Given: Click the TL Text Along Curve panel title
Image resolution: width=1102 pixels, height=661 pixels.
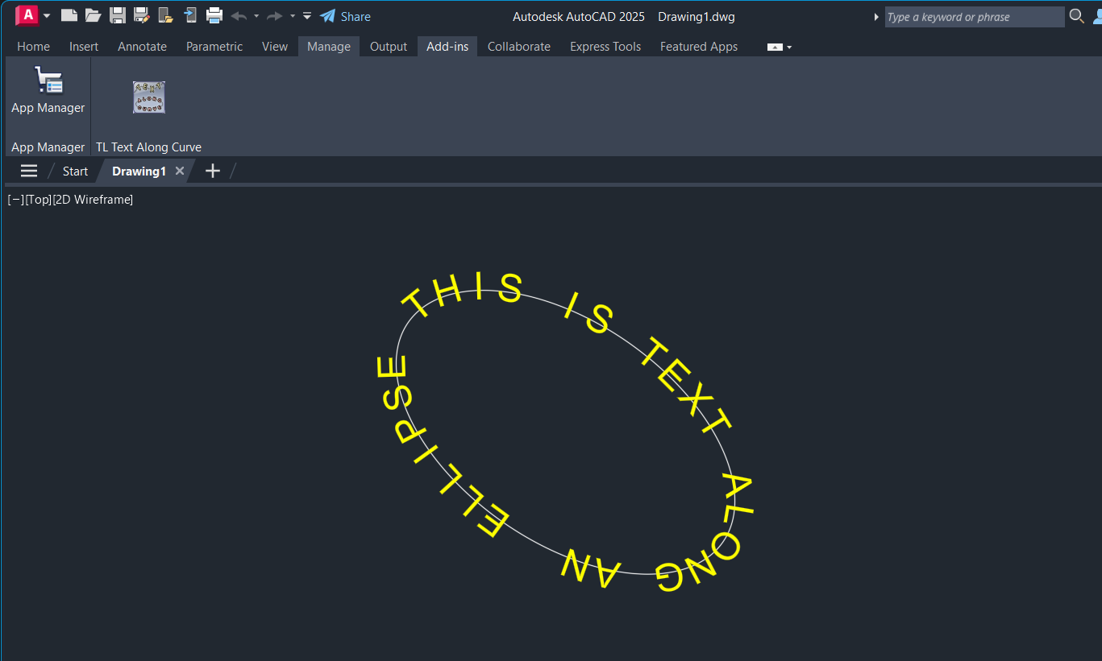Looking at the screenshot, I should point(149,147).
